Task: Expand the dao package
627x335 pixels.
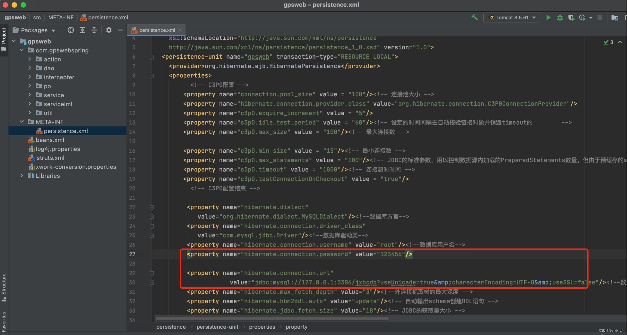Action: [30, 68]
